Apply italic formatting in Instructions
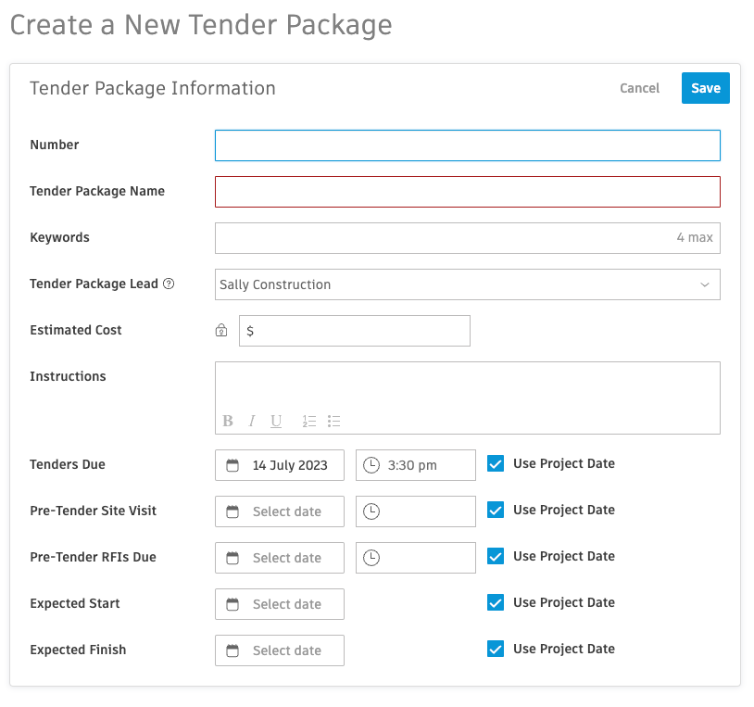The image size is (754, 707). pos(251,421)
